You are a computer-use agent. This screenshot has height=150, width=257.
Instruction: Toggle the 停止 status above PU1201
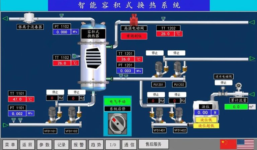(155, 53)
